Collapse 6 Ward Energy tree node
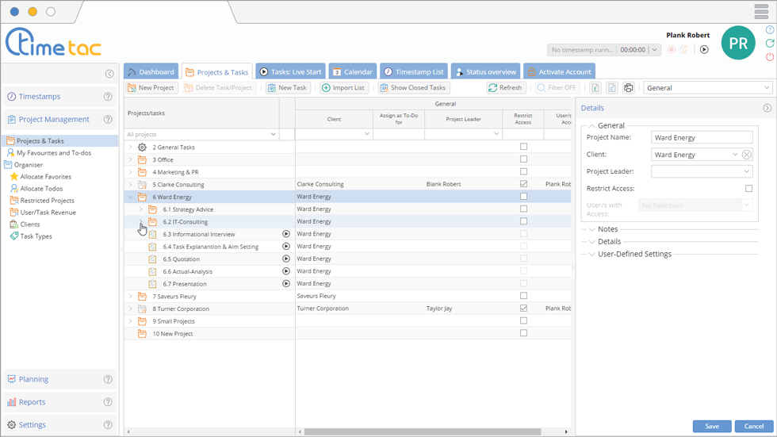The width and height of the screenshot is (777, 437). pyautogui.click(x=130, y=197)
